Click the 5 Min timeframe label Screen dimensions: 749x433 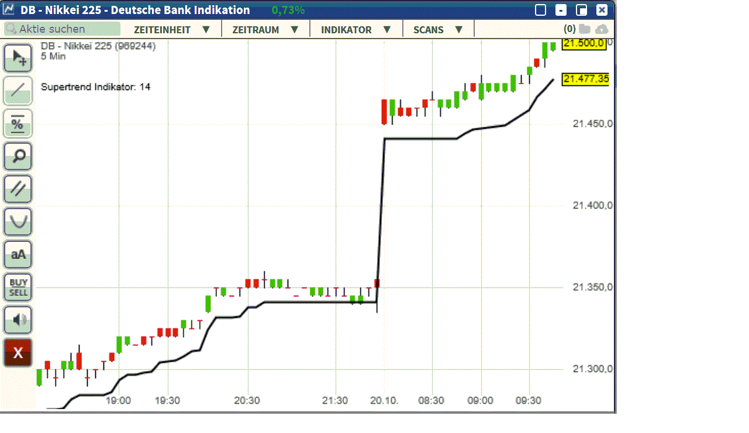[53, 57]
